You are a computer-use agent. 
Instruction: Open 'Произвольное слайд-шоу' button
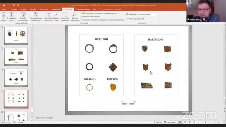pyautogui.click(x=36, y=17)
